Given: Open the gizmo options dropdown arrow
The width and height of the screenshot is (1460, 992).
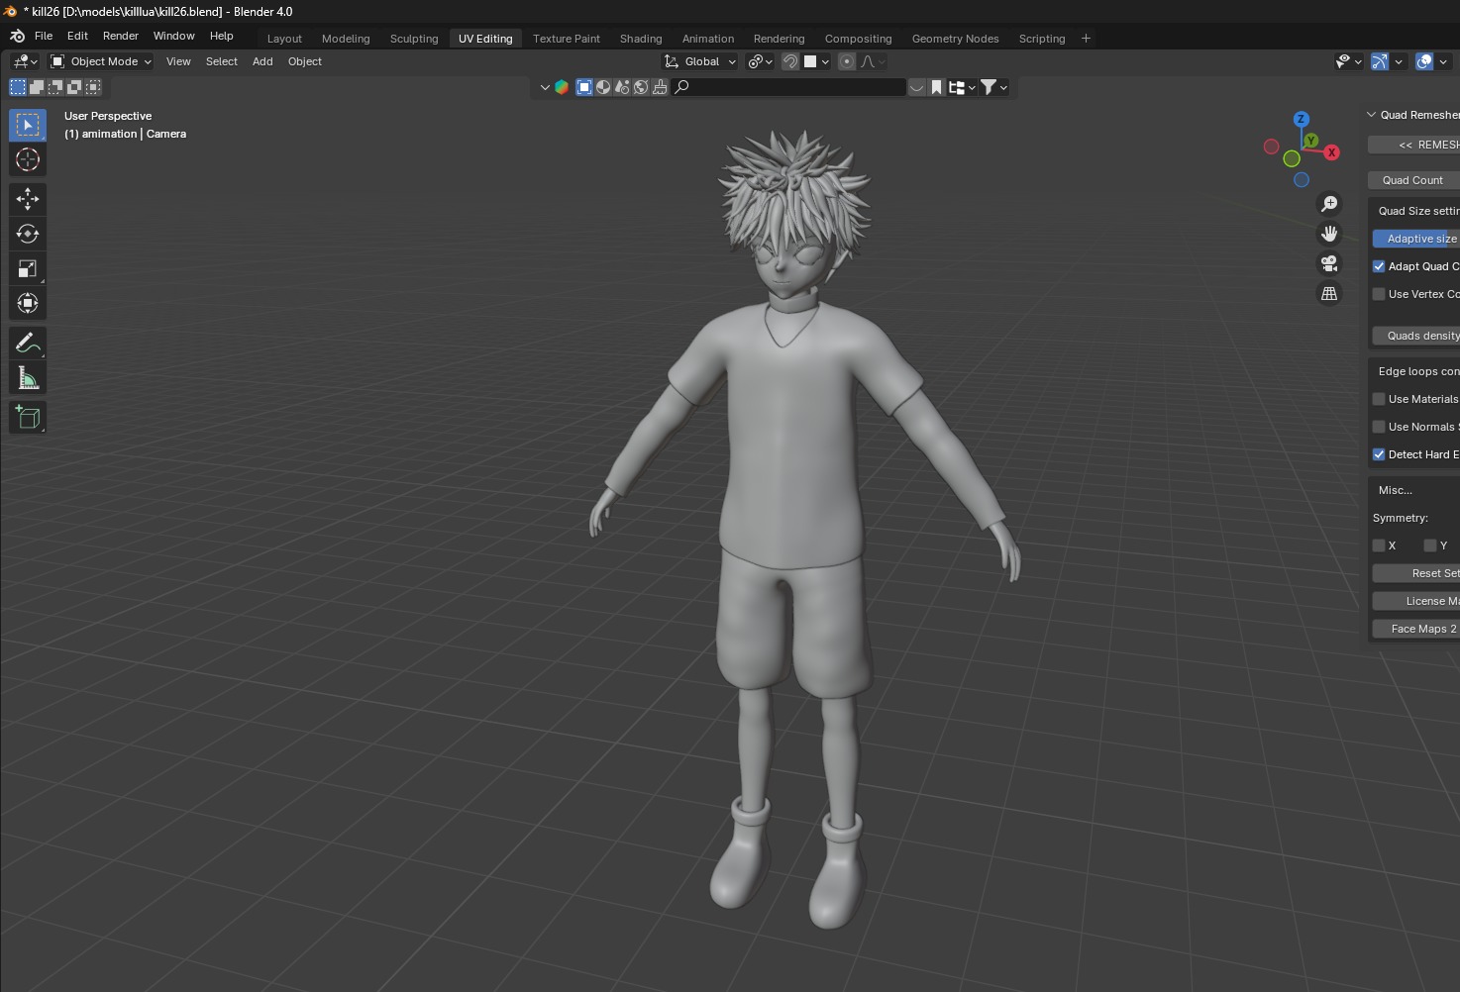Looking at the screenshot, I should (1399, 61).
